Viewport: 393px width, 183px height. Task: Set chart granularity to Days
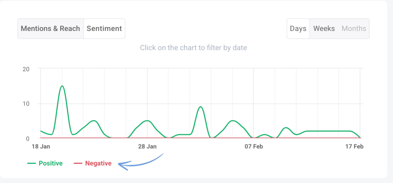(298, 29)
